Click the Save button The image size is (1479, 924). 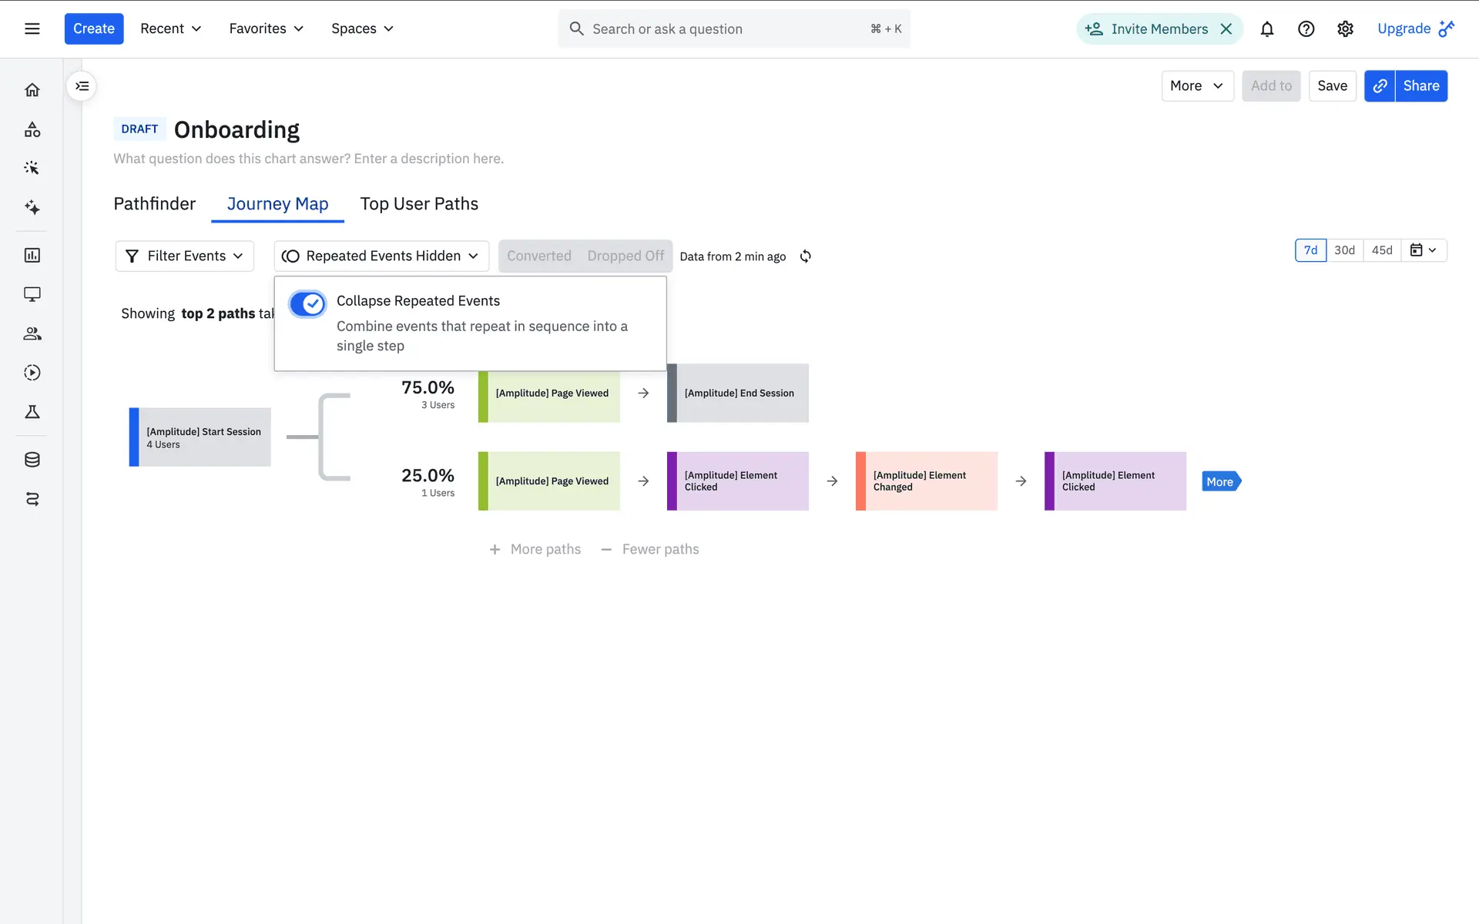coord(1332,86)
